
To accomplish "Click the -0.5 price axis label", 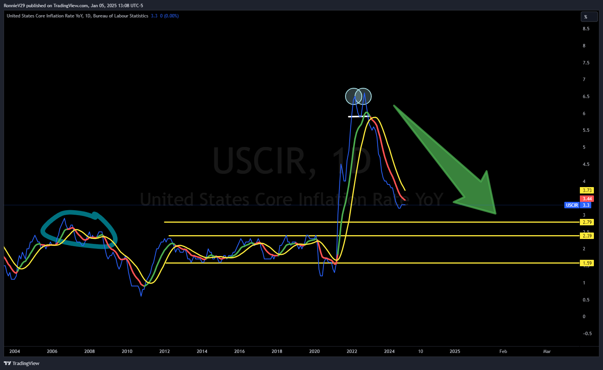I will (587, 334).
